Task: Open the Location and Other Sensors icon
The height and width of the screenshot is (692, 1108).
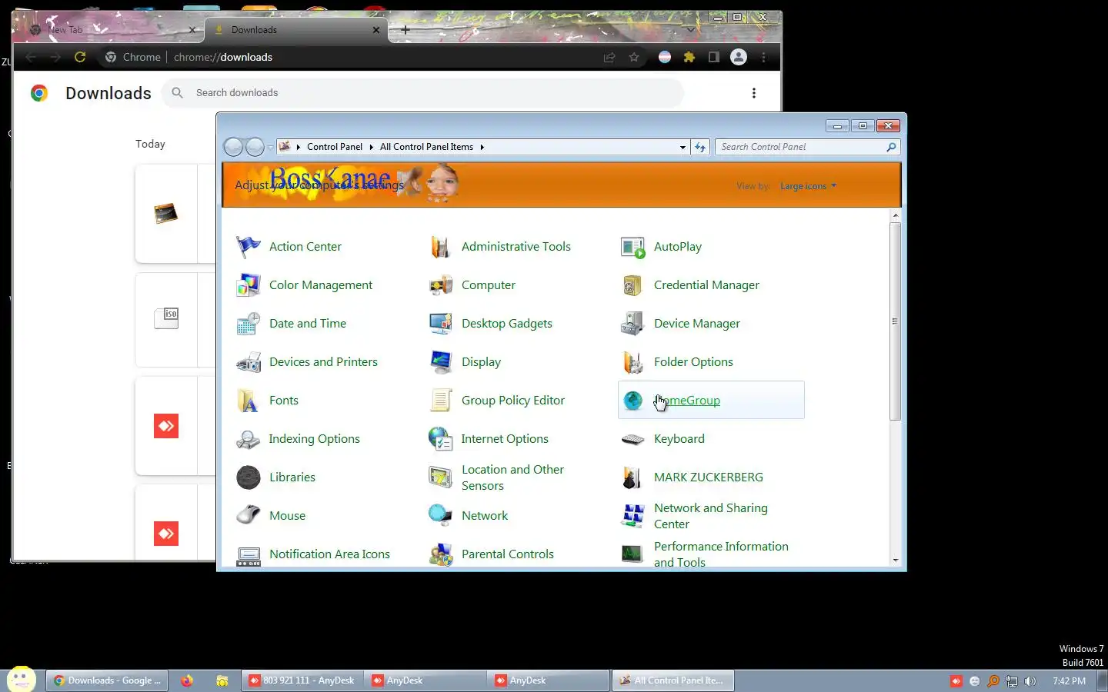Action: (x=440, y=477)
